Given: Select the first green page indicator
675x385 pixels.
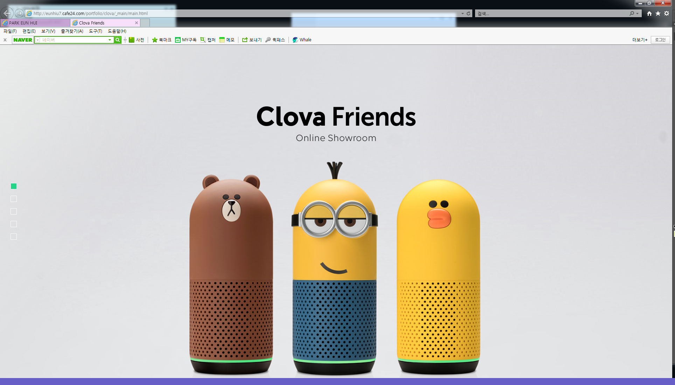Looking at the screenshot, I should click(x=14, y=186).
